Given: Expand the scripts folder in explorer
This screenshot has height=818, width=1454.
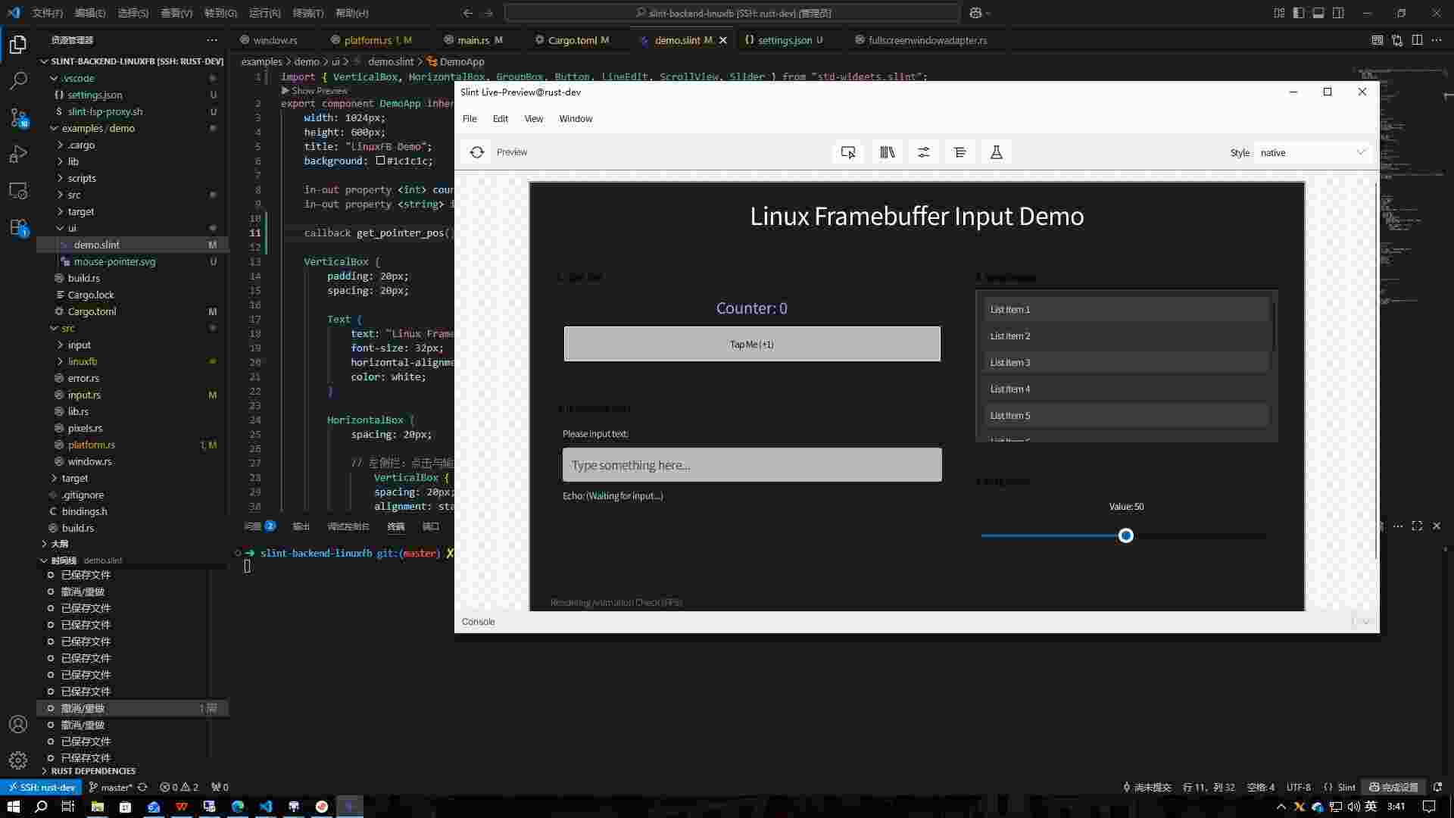Looking at the screenshot, I should 81,178.
